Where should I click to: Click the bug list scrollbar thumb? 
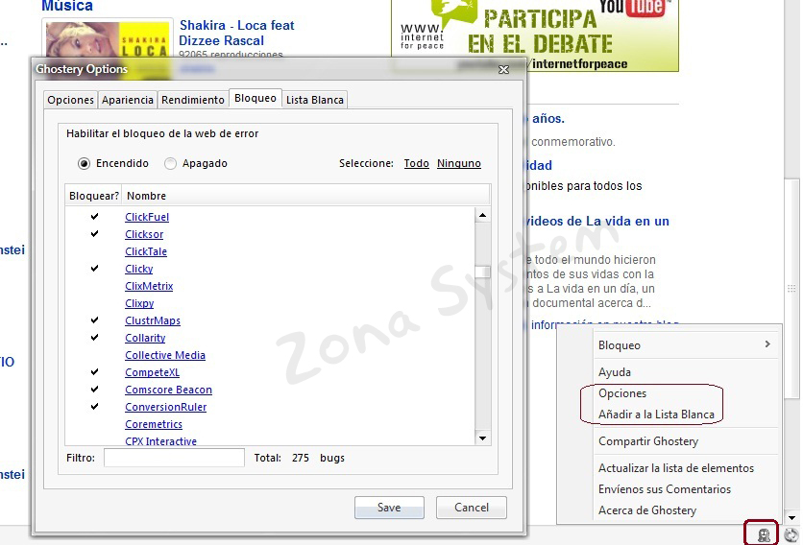click(x=482, y=272)
